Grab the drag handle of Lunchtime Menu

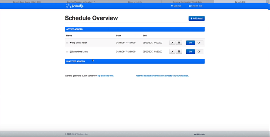coord(67,52)
